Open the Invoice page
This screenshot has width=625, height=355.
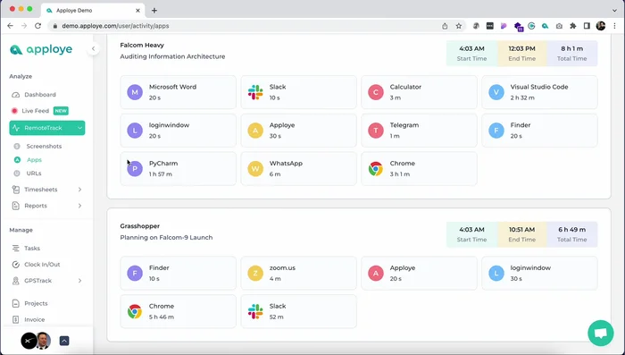pyautogui.click(x=34, y=319)
